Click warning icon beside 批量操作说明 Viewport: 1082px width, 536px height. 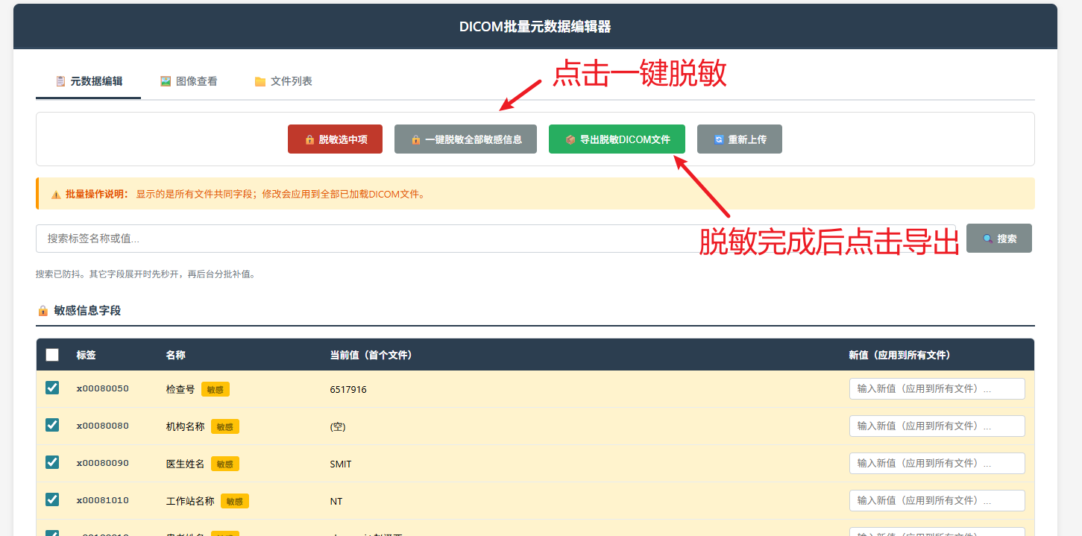click(56, 195)
